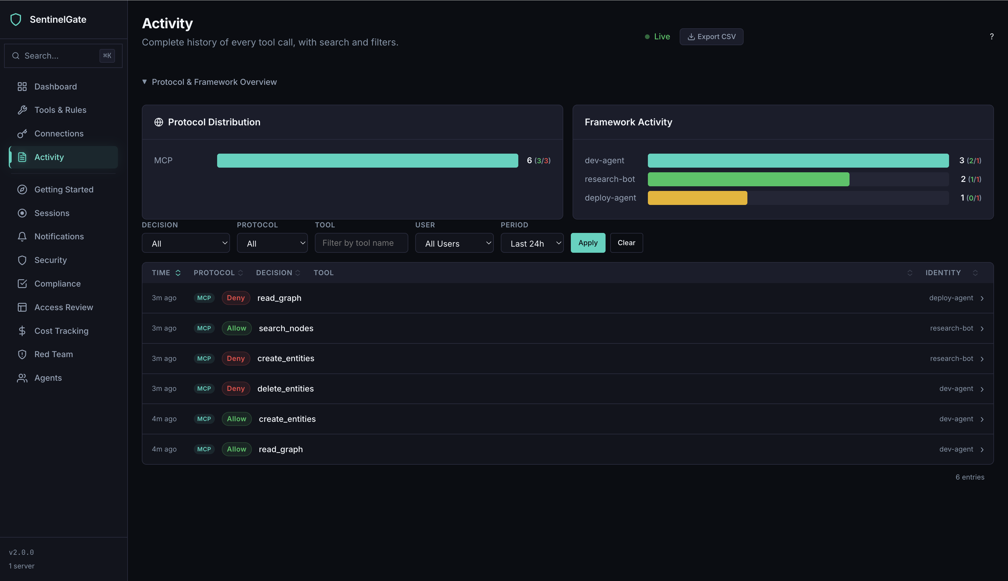
Task: Click the help question mark icon
Action: (x=991, y=36)
